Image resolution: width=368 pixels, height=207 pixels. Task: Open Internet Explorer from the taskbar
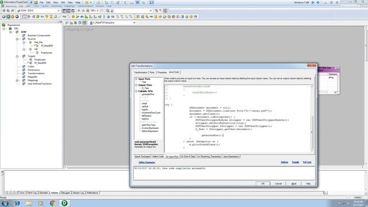pos(17,203)
